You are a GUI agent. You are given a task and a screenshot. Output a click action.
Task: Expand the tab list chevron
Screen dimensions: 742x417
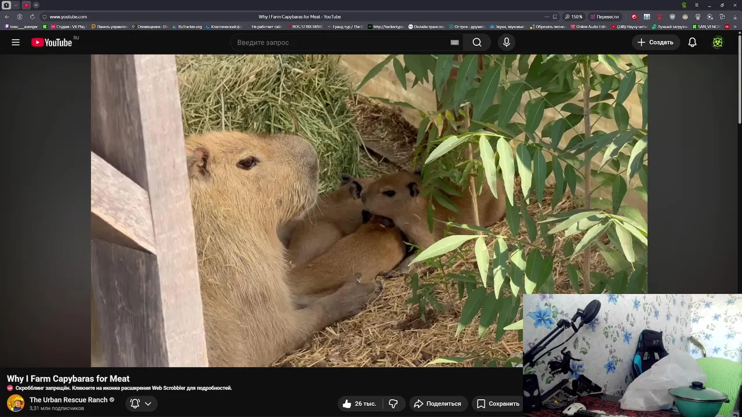[x=16, y=5]
